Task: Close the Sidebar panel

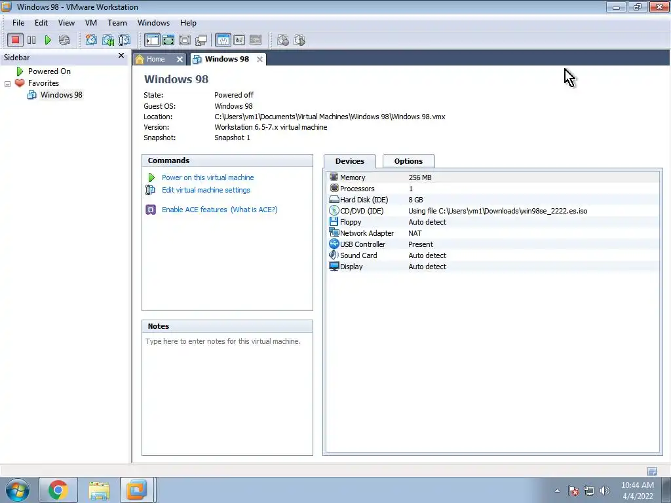Action: coord(121,56)
